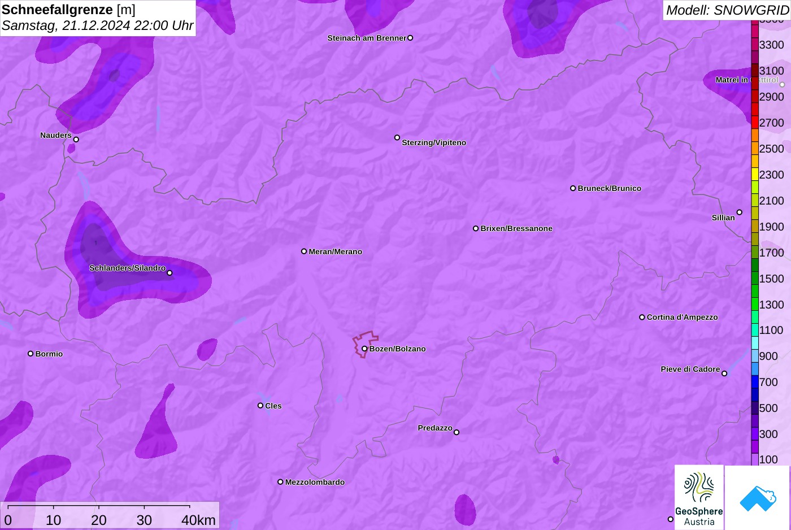Click the Meran/Merano label

pyautogui.click(x=336, y=251)
